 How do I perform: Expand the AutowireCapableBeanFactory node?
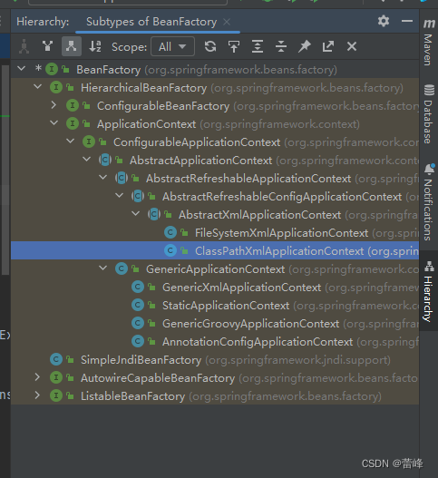click(37, 377)
